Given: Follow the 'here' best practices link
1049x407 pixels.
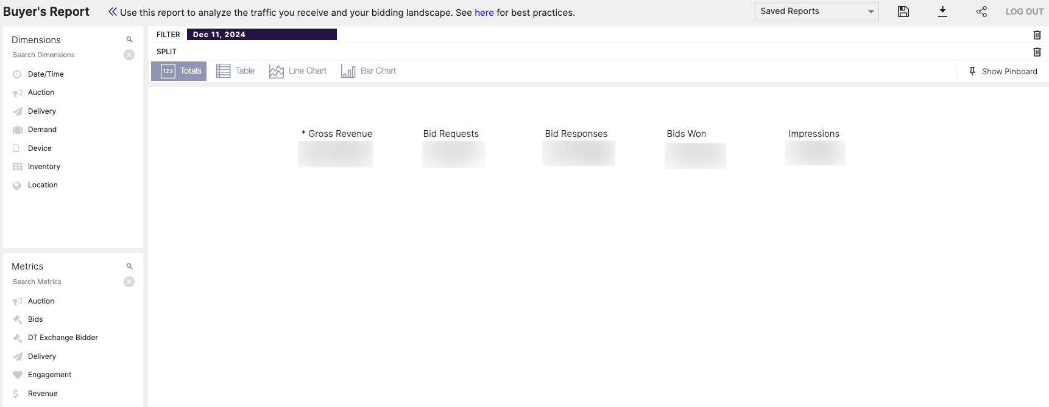Looking at the screenshot, I should pyautogui.click(x=484, y=12).
